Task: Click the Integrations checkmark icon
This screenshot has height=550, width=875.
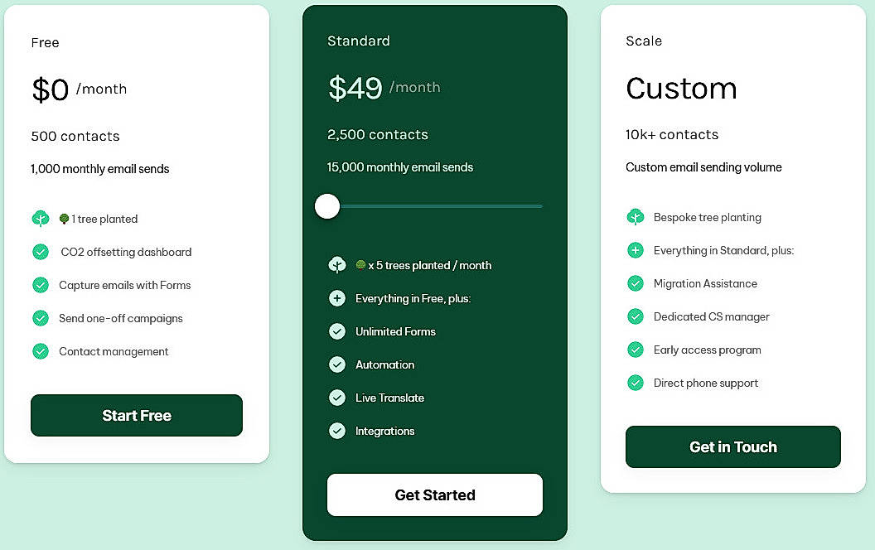Action: pos(337,431)
